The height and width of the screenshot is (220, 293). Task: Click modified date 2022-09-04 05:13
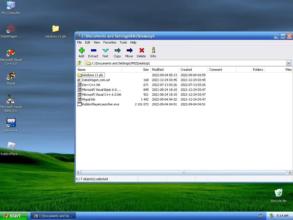[x=165, y=75]
